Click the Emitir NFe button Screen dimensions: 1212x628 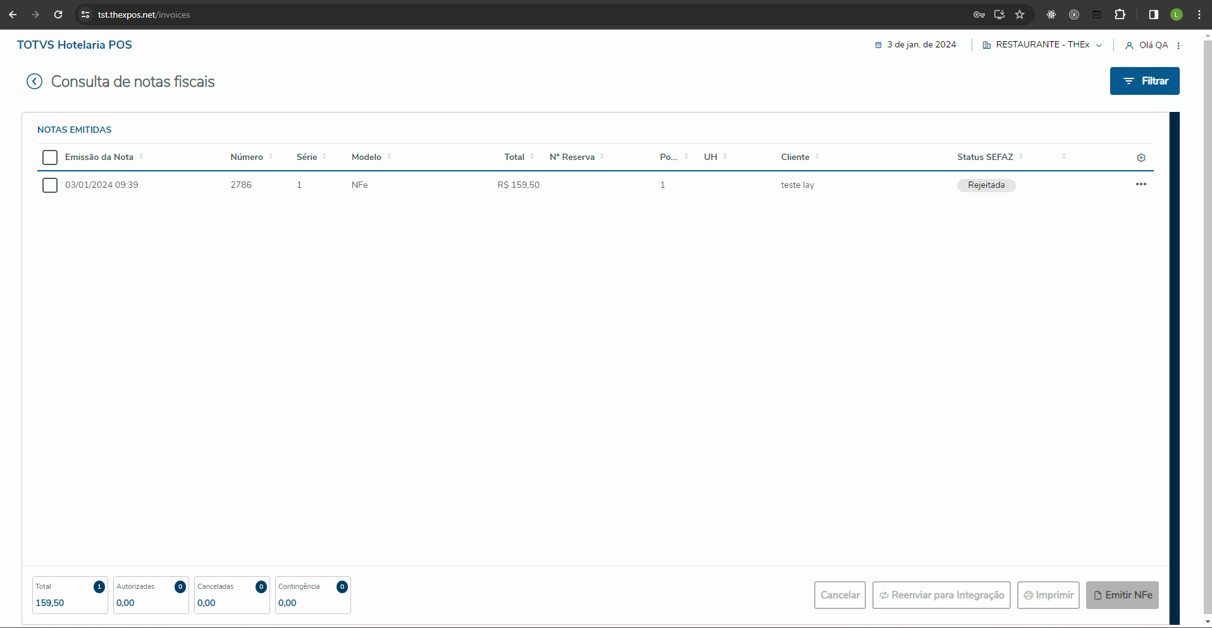pos(1122,595)
